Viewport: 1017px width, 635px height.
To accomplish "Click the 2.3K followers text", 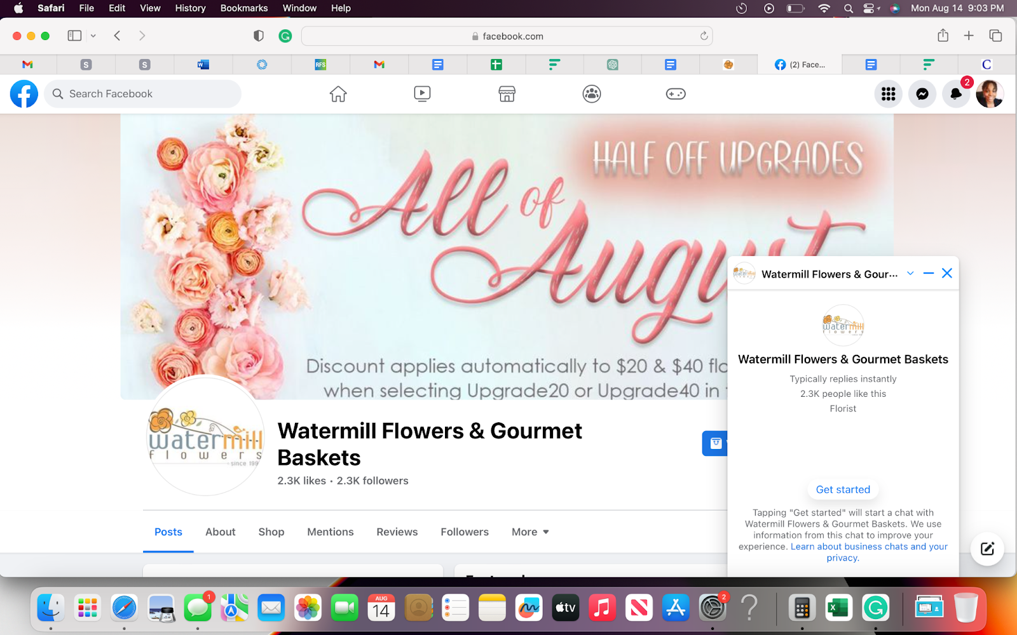I will point(372,481).
